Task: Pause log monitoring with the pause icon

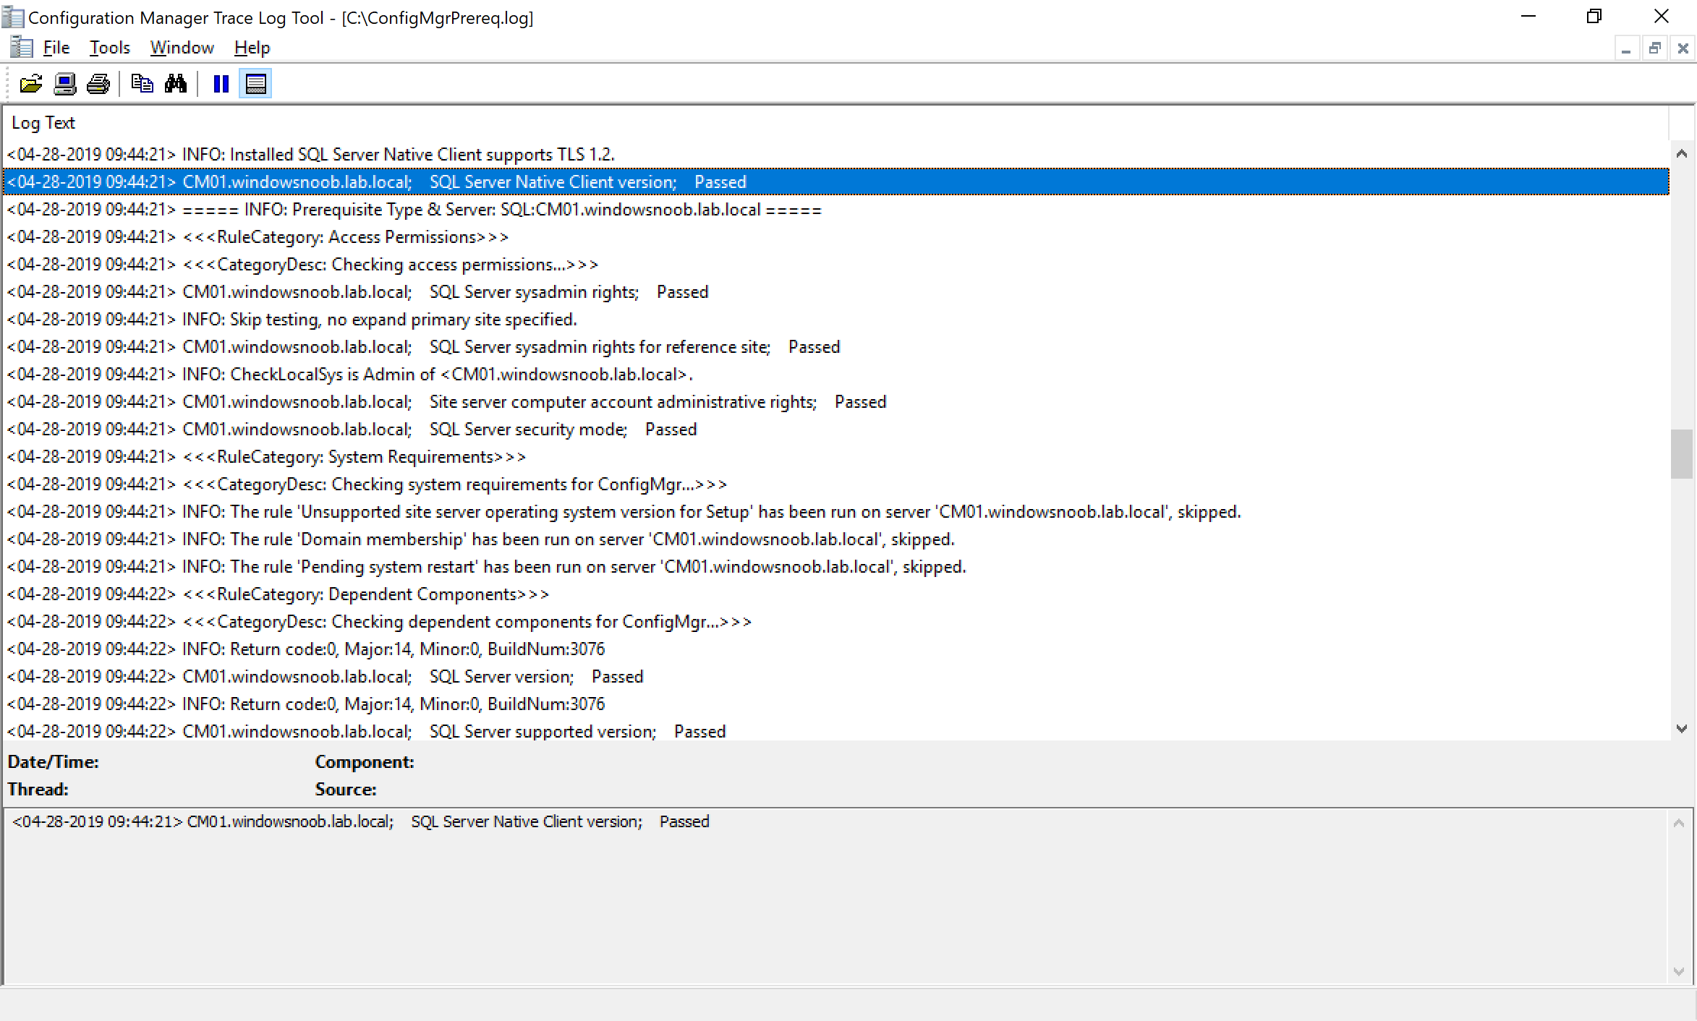Action: (221, 84)
